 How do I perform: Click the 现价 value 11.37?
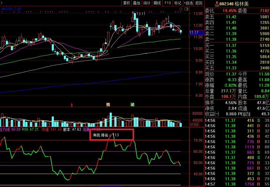click(231, 74)
